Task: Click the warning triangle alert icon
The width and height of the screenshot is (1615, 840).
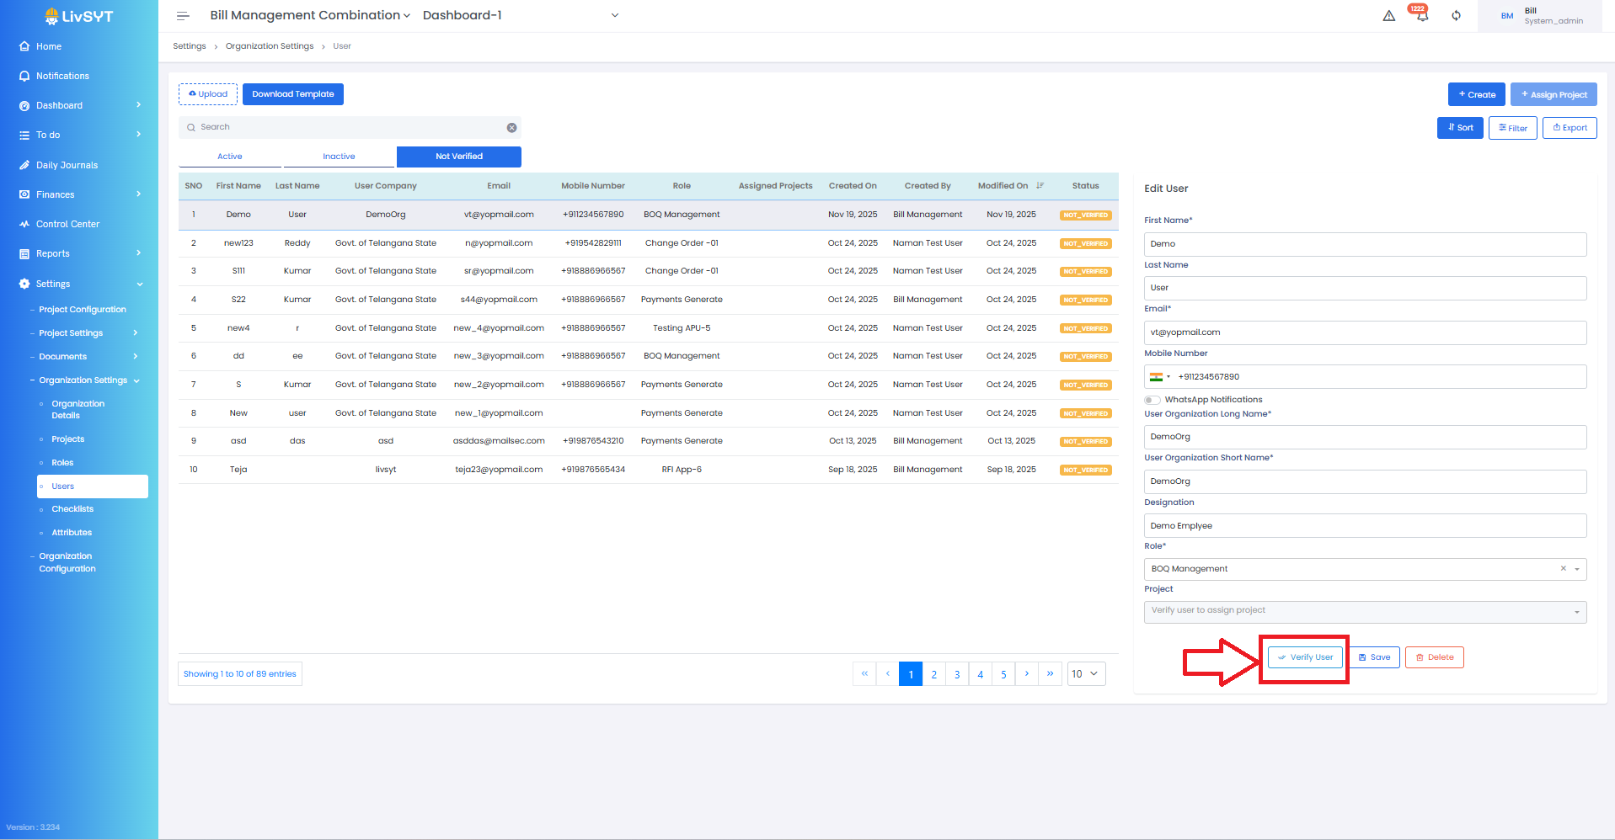Action: 1388,16
